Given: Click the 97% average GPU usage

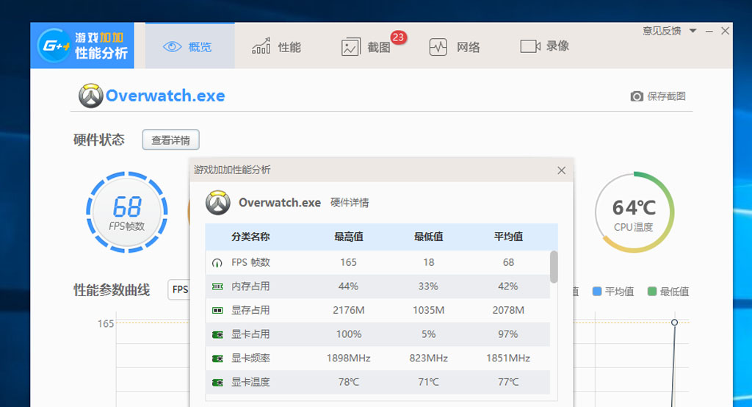Looking at the screenshot, I should [x=508, y=334].
